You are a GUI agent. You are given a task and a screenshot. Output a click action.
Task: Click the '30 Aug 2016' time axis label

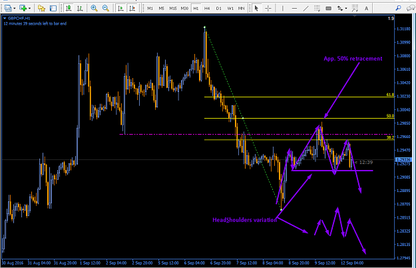pos(12,263)
